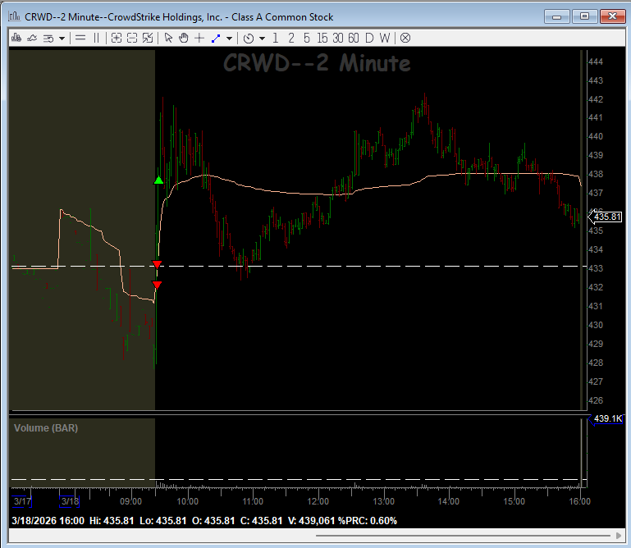The height and width of the screenshot is (548, 631).
Task: Switch to the 1 minute timeframe
Action: pyautogui.click(x=275, y=38)
